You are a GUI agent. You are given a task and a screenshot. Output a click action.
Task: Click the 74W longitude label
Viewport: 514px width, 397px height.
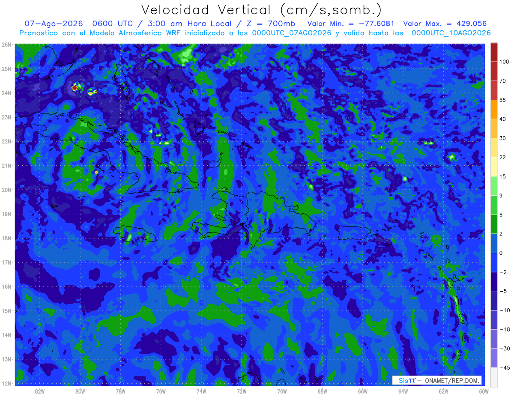click(x=201, y=391)
